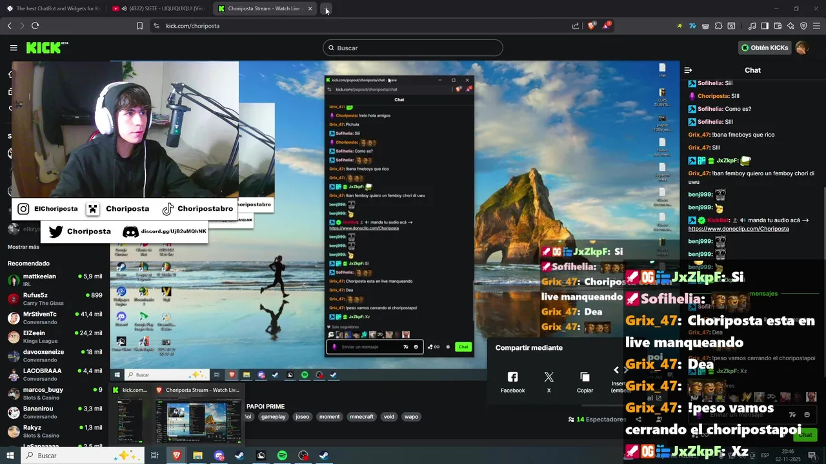The image size is (826, 464).
Task: Click the moment tag
Action: pos(329,417)
